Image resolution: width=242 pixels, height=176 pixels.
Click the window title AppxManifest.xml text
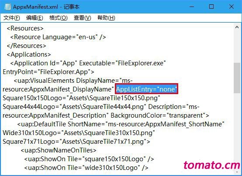[x=35, y=7]
